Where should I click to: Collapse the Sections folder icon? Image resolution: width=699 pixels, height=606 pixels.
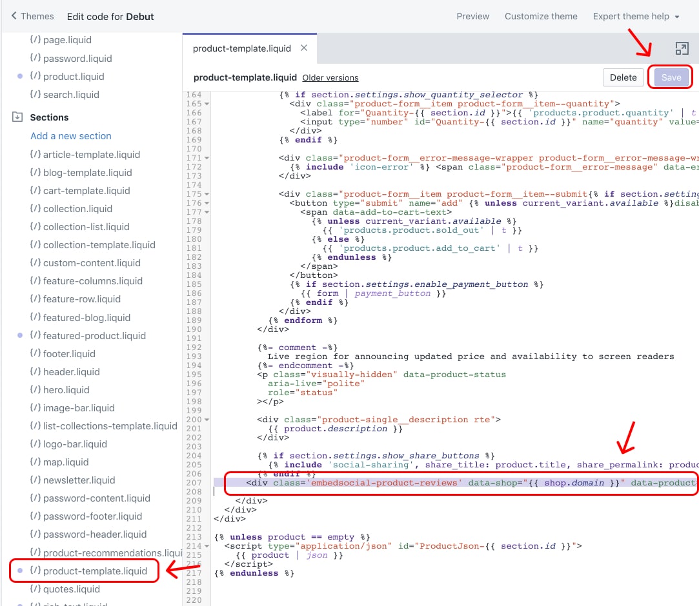pos(17,117)
